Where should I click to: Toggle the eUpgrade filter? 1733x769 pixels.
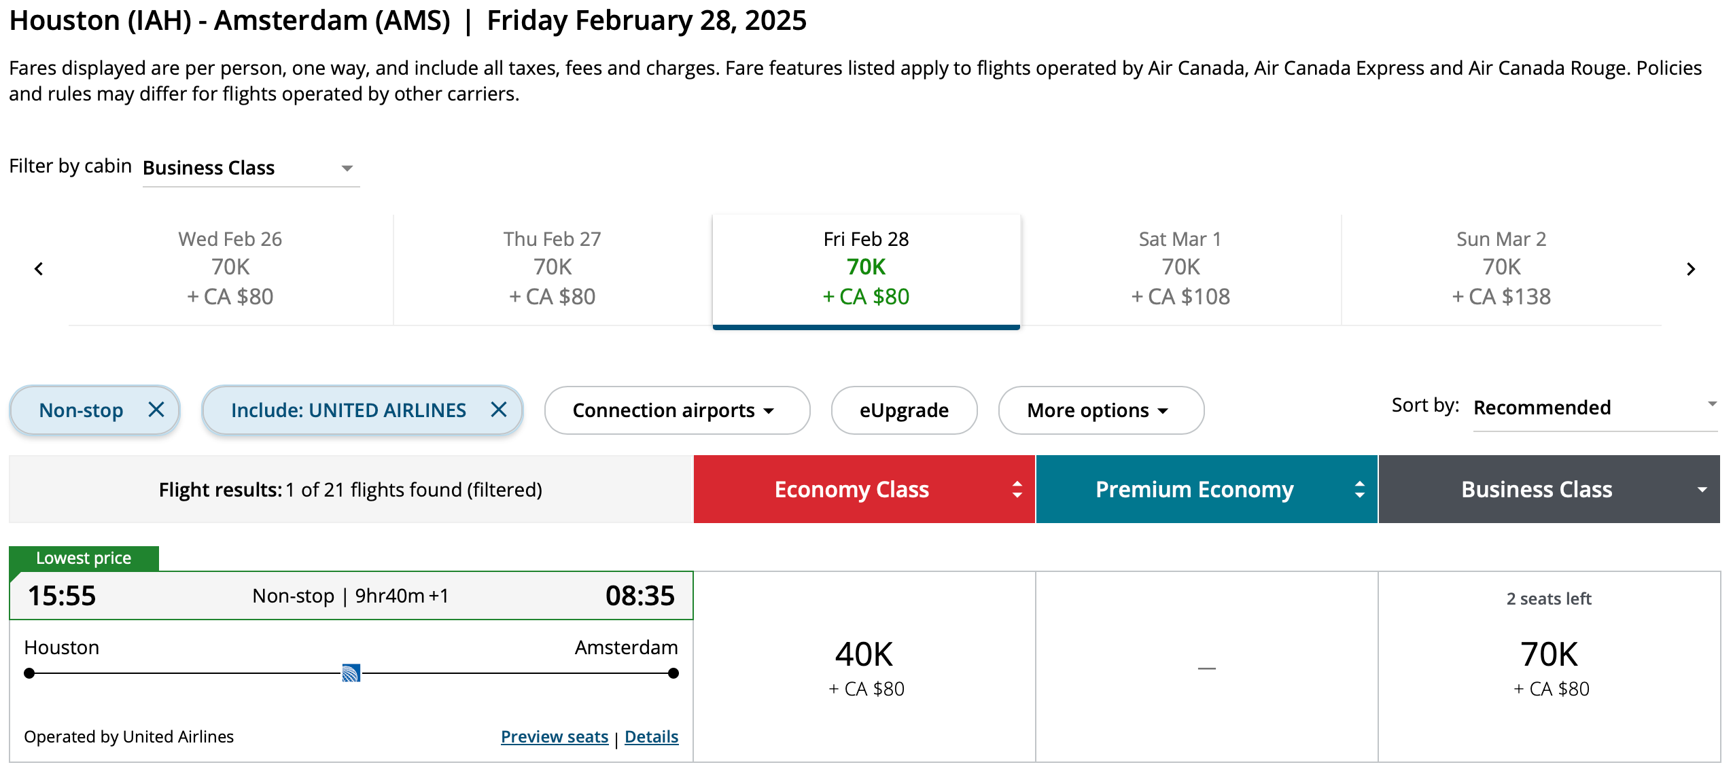click(903, 410)
